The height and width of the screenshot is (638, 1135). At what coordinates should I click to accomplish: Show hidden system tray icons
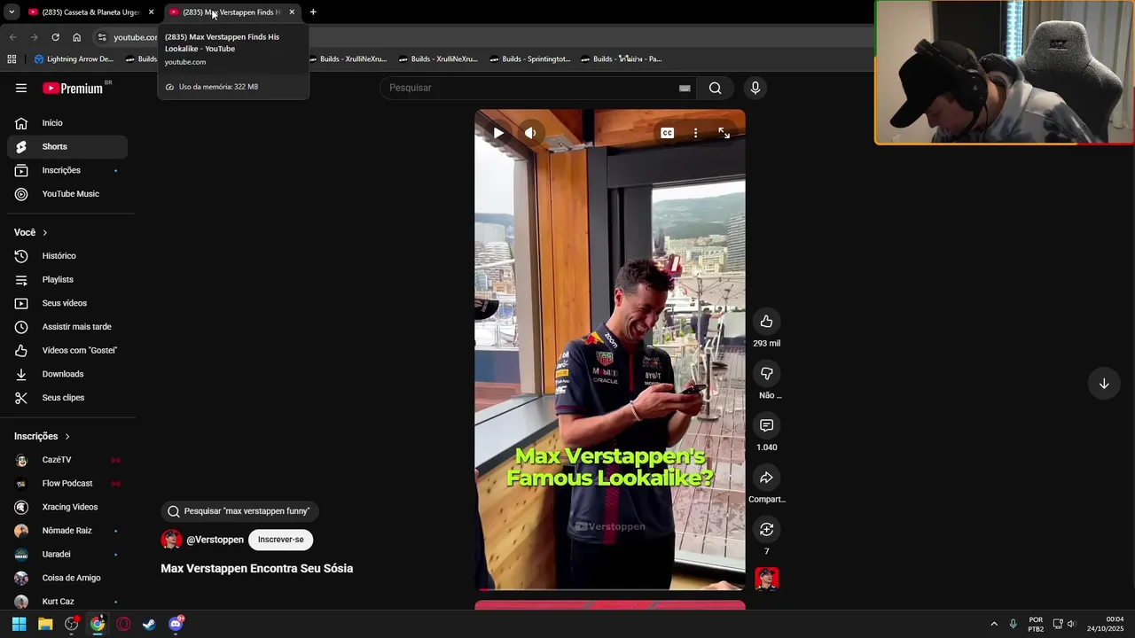(x=994, y=624)
